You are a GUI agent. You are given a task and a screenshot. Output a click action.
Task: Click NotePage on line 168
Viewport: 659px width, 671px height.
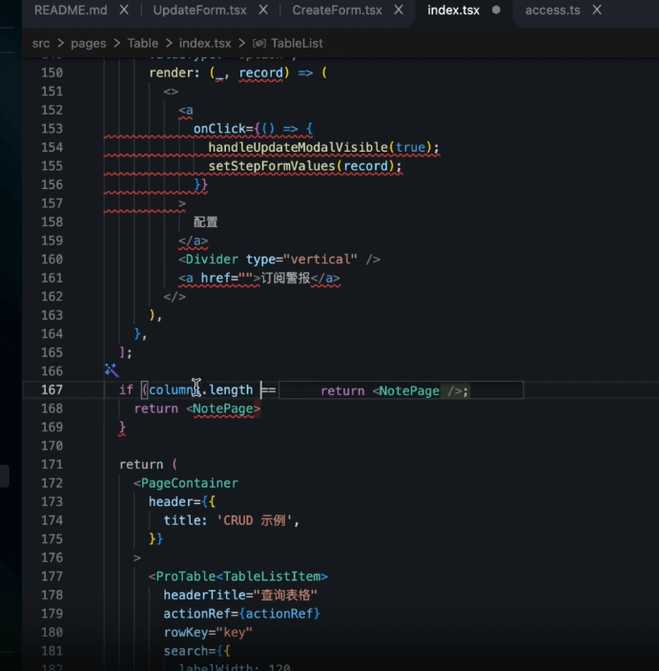pos(223,409)
